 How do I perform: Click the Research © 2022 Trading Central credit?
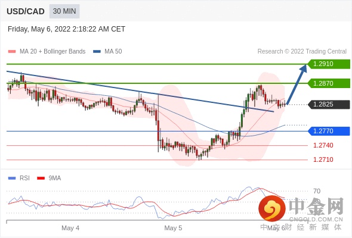point(302,52)
